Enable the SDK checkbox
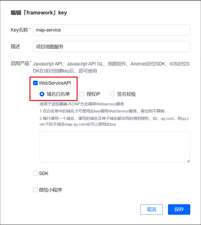The image size is (201, 225). click(x=35, y=173)
